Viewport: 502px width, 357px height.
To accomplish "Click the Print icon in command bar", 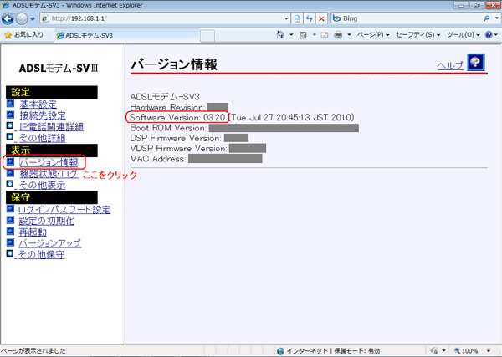I will (340, 35).
